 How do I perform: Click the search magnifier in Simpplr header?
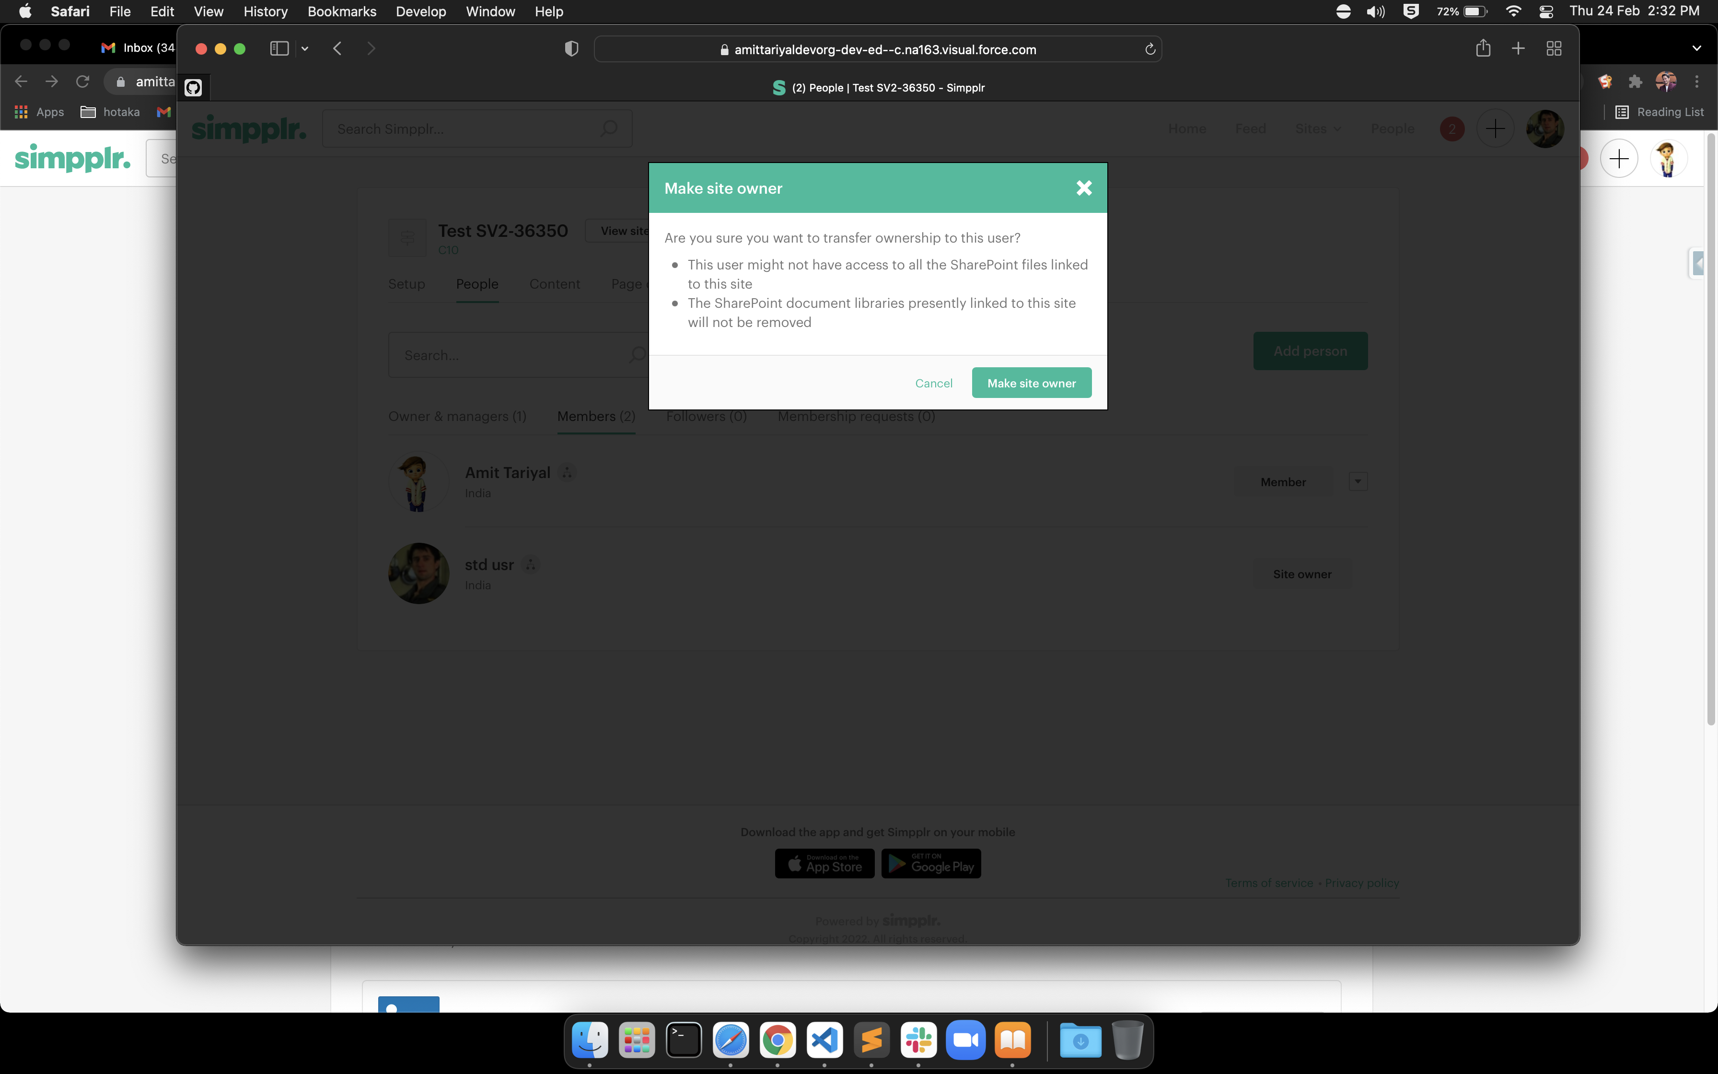click(609, 128)
